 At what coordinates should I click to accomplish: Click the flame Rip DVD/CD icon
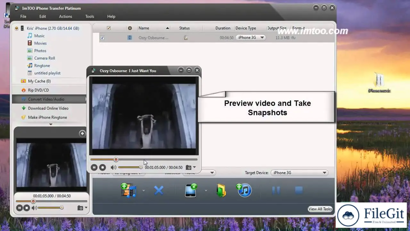(23, 90)
